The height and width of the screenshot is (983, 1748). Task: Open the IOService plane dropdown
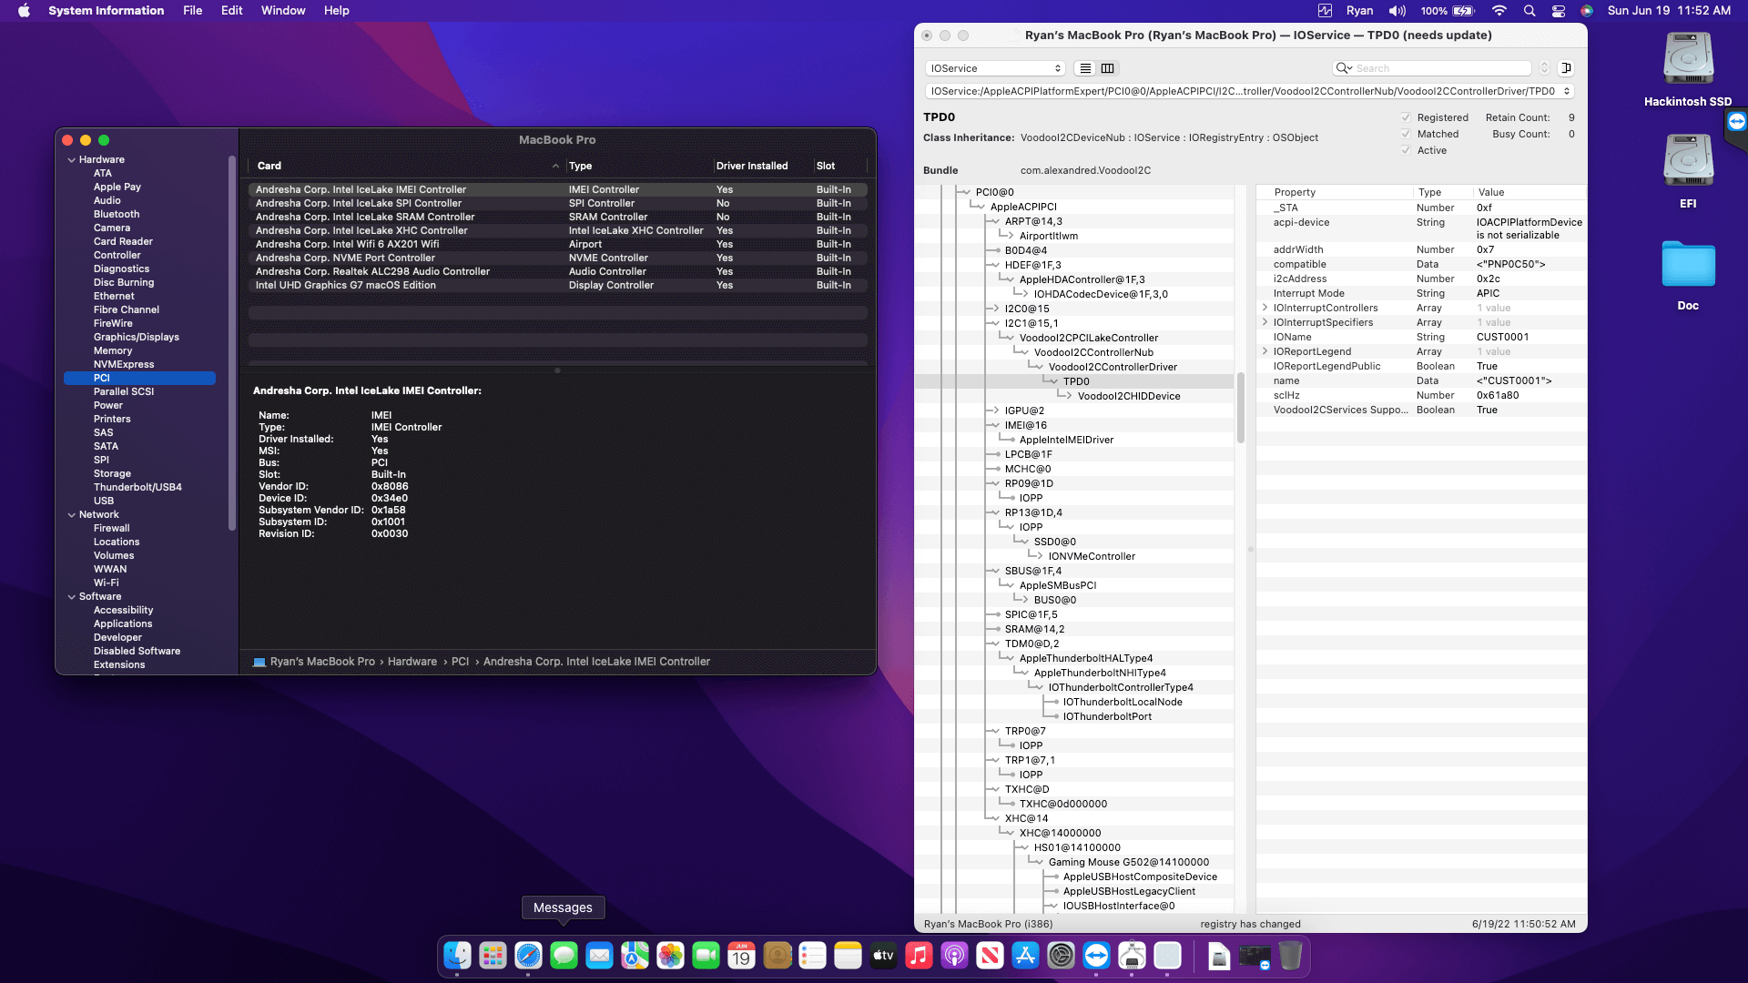click(995, 68)
